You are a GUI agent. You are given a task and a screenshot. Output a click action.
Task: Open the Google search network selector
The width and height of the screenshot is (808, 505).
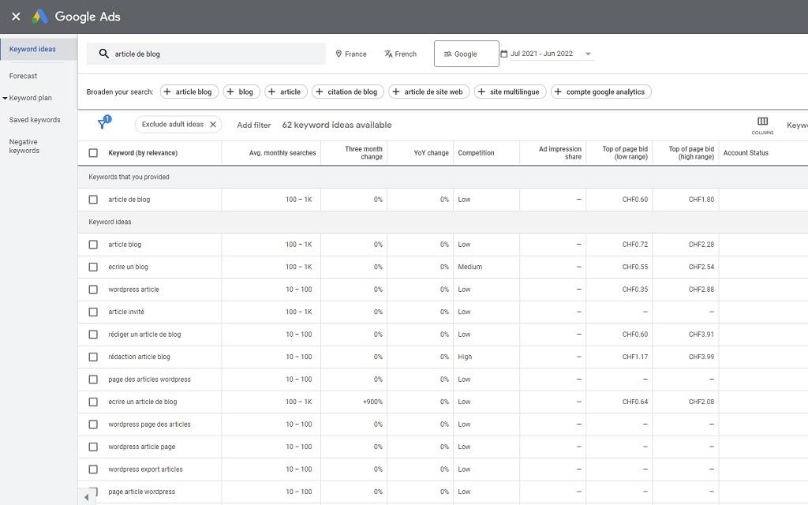[x=466, y=54]
